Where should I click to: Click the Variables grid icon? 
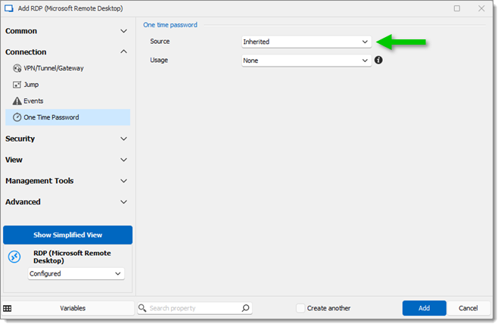pyautogui.click(x=8, y=308)
